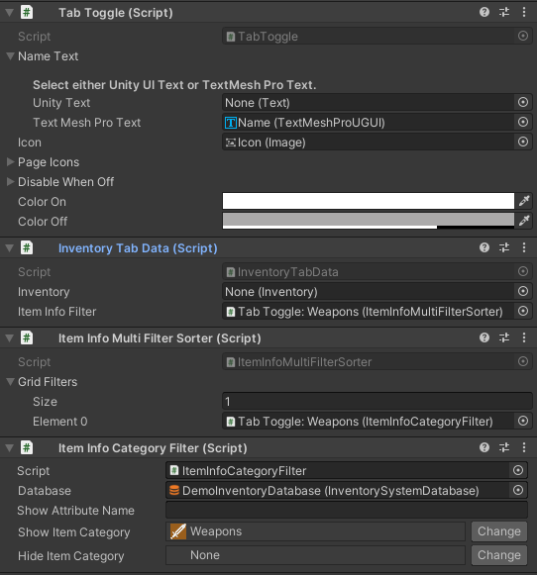Viewport: 537px width, 575px height.
Task: Open help for Tab Toggle script
Action: [484, 13]
